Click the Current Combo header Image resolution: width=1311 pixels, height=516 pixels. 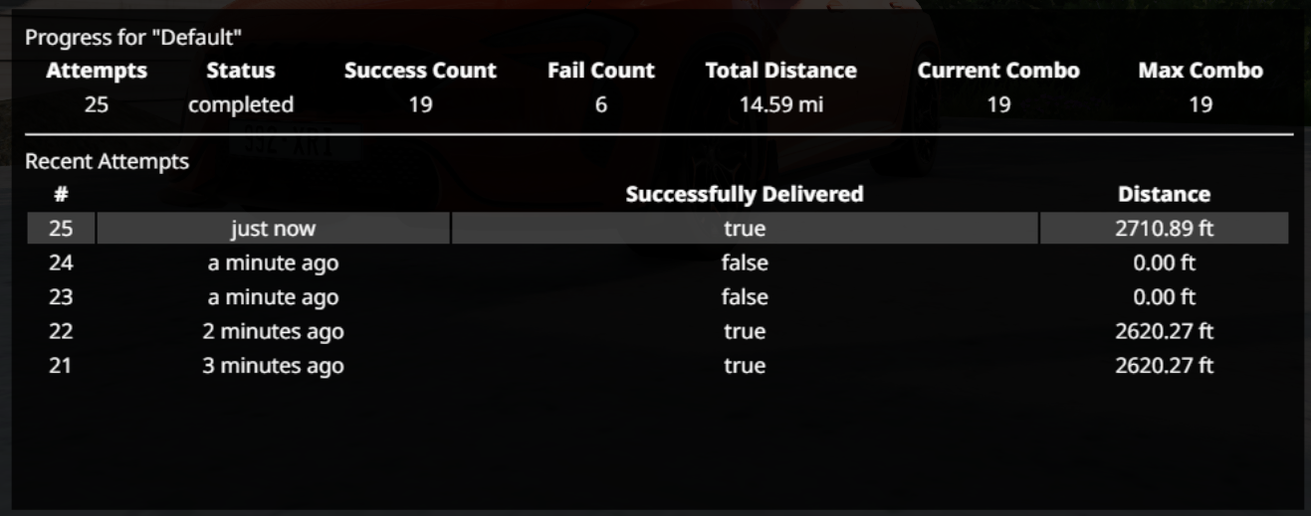pyautogui.click(x=998, y=71)
